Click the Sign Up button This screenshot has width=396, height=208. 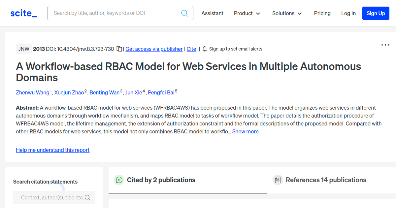[376, 13]
